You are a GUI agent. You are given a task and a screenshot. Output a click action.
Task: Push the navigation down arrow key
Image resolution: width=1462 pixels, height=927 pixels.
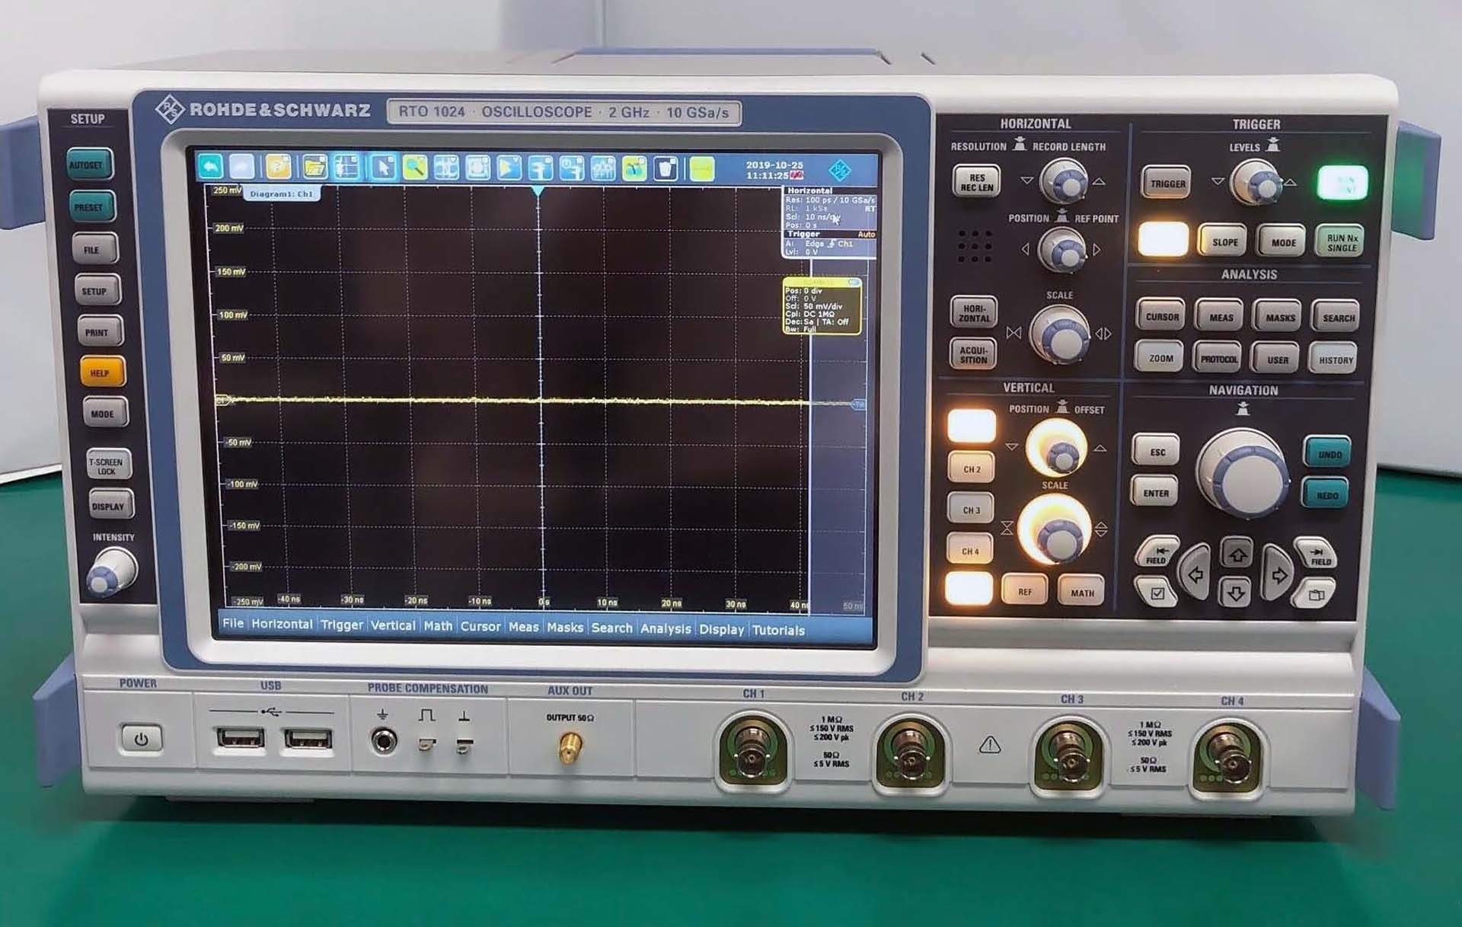[1236, 592]
